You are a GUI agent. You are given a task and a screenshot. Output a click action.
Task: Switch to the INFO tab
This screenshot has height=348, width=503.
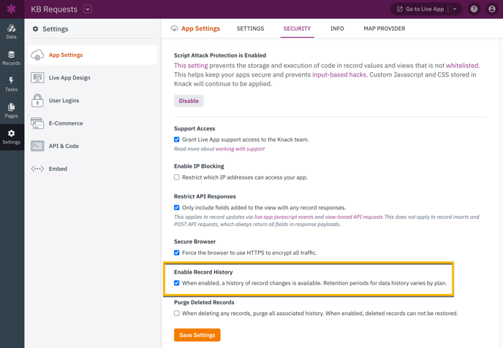(337, 28)
